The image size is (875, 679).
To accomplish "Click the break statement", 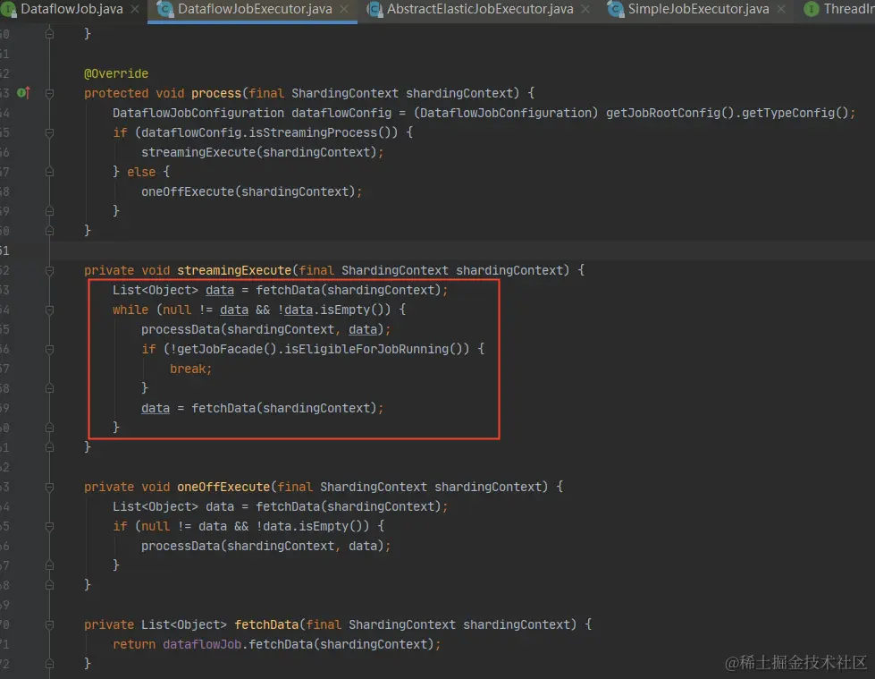I will (190, 369).
